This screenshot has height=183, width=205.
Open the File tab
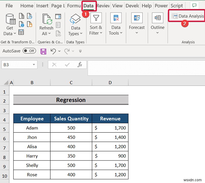(9, 6)
